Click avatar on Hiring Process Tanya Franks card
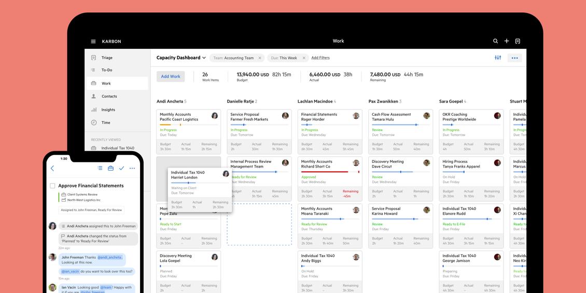The width and height of the screenshot is (586, 293). coord(497,162)
